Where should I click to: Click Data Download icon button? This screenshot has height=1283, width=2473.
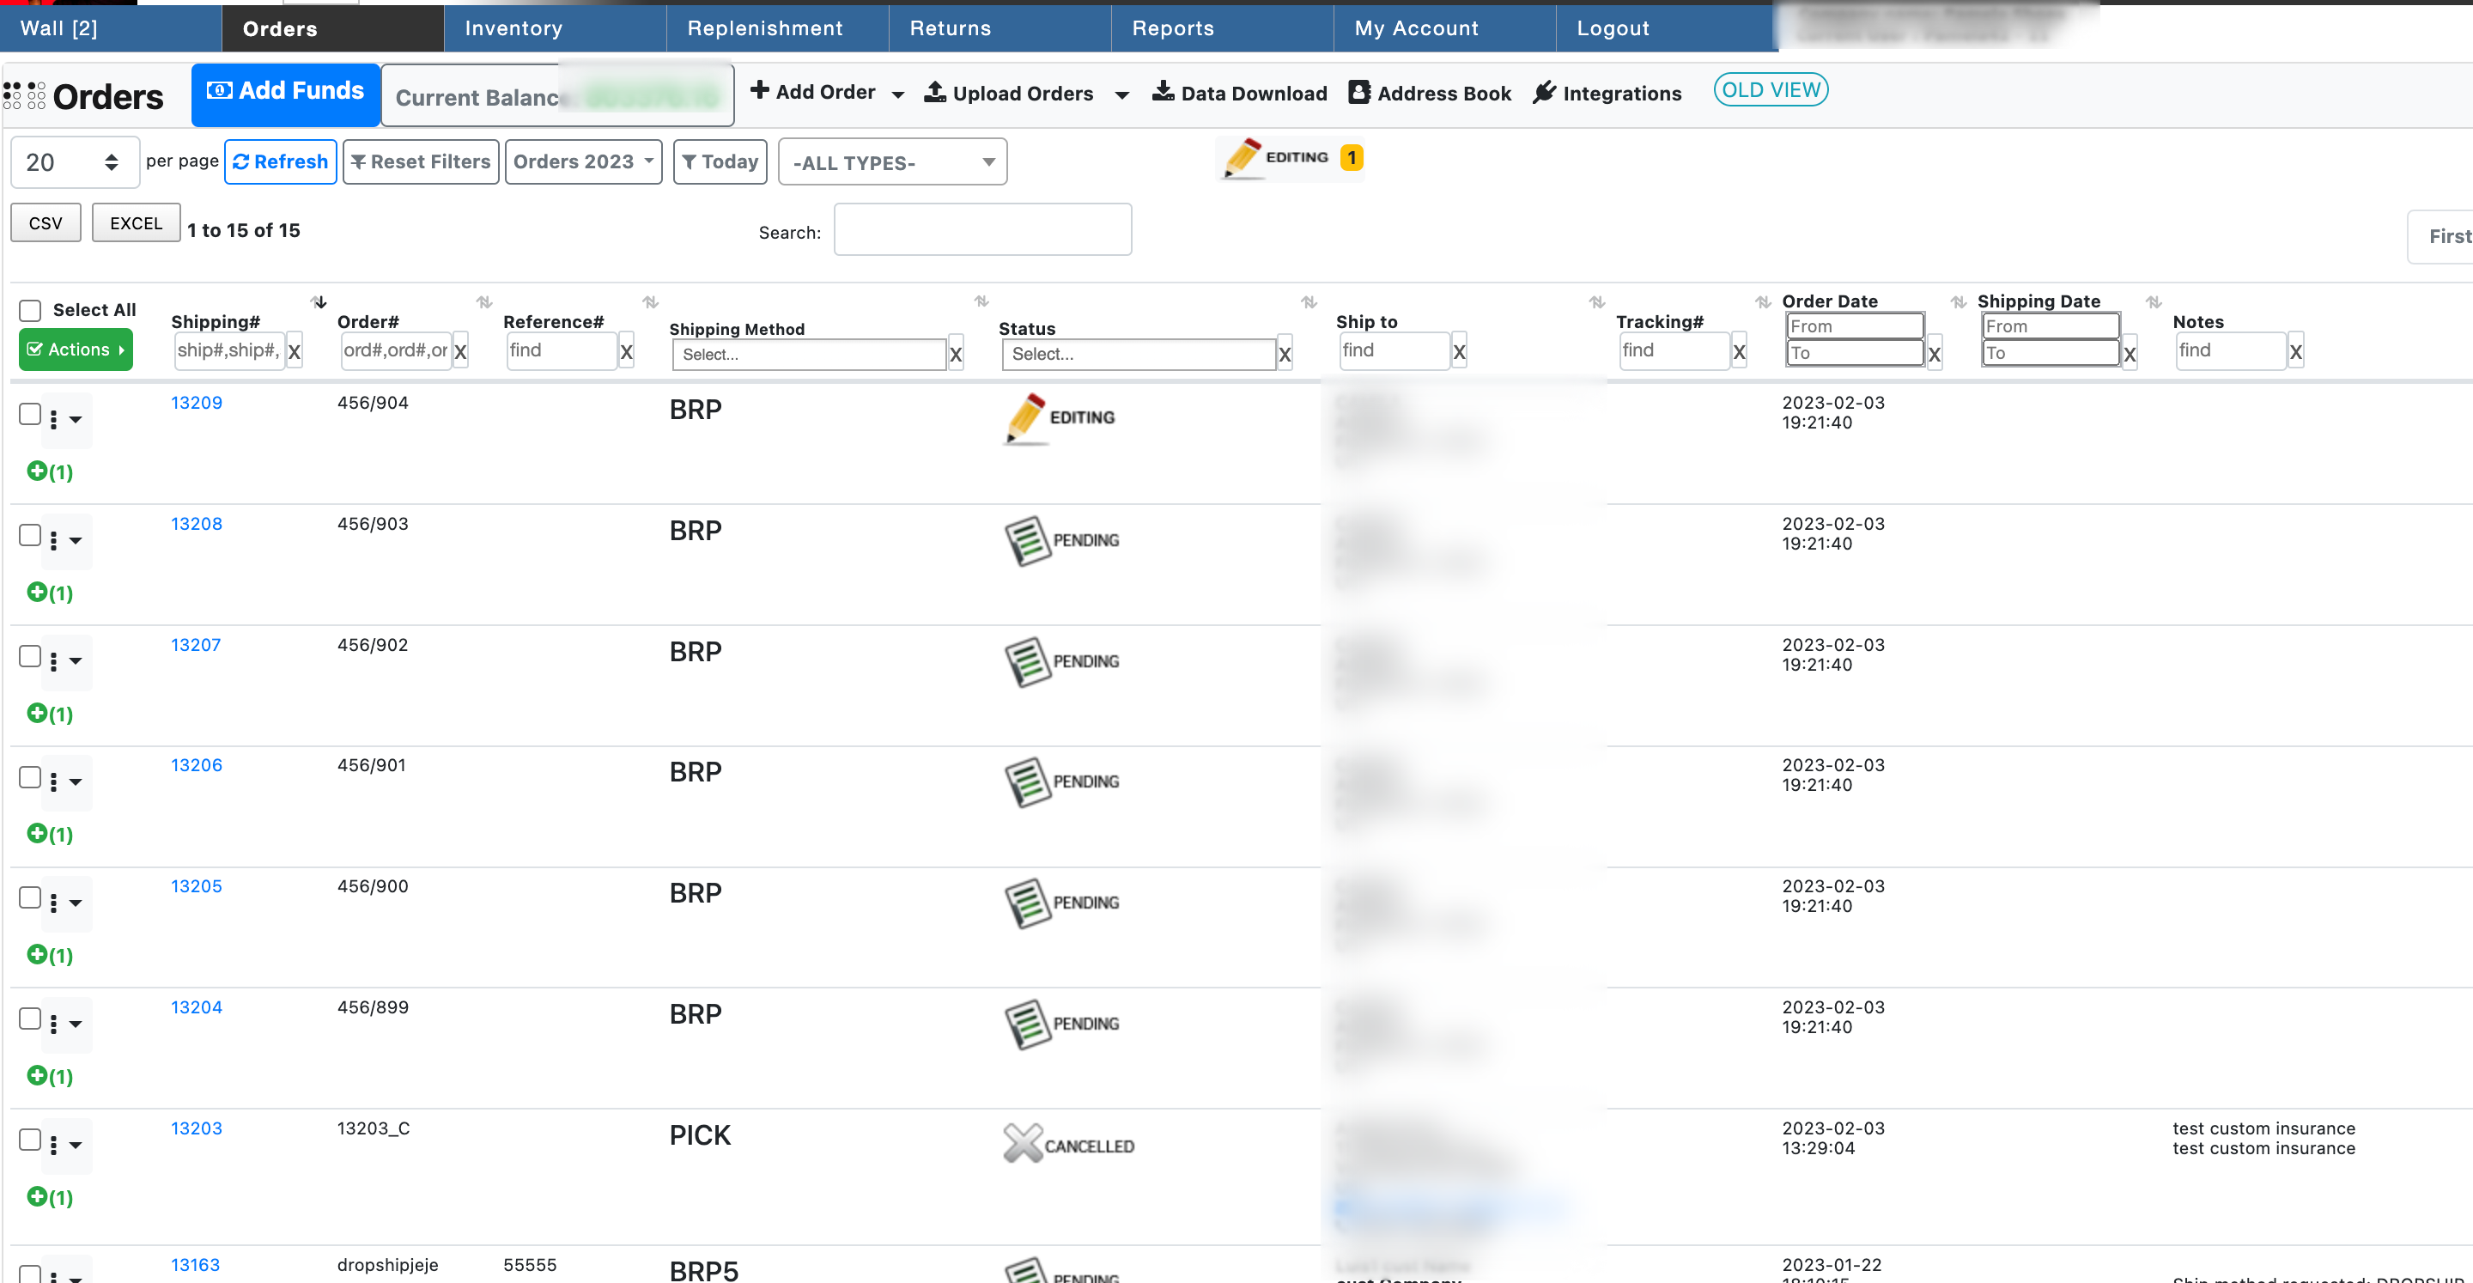[x=1163, y=92]
